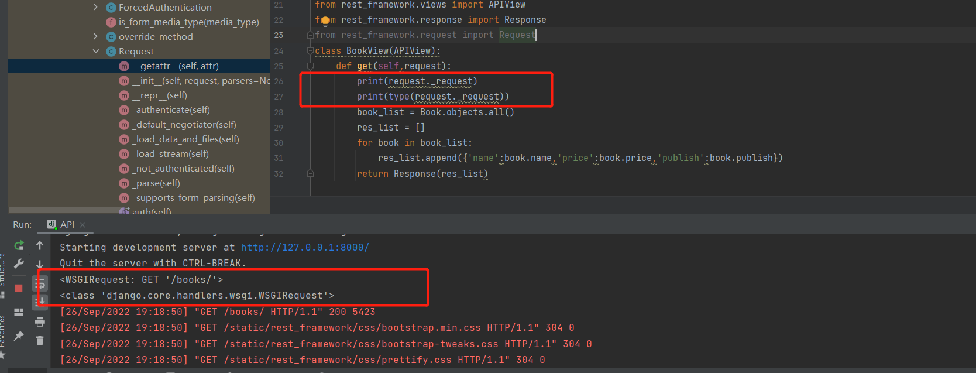Click the fold-end marker on line 32
This screenshot has height=373, width=976.
point(310,173)
